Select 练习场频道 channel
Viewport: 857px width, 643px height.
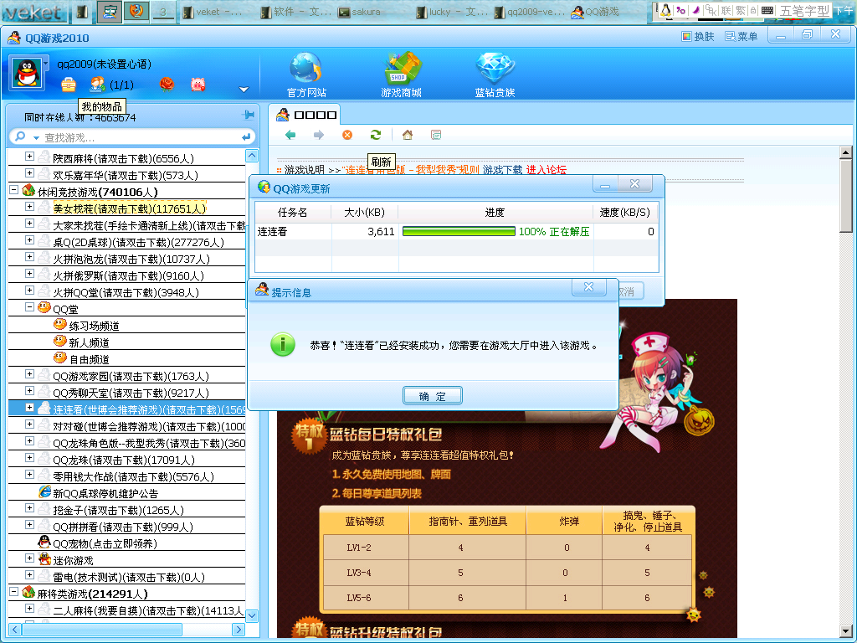[x=94, y=326]
